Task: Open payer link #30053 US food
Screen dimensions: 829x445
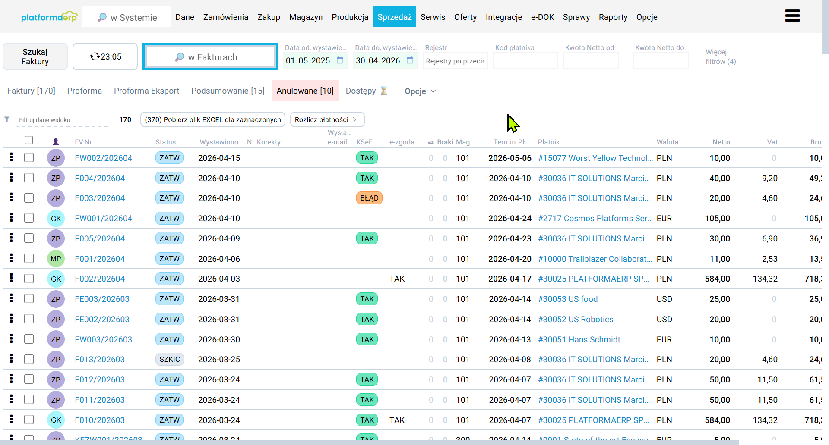Action: [x=568, y=299]
